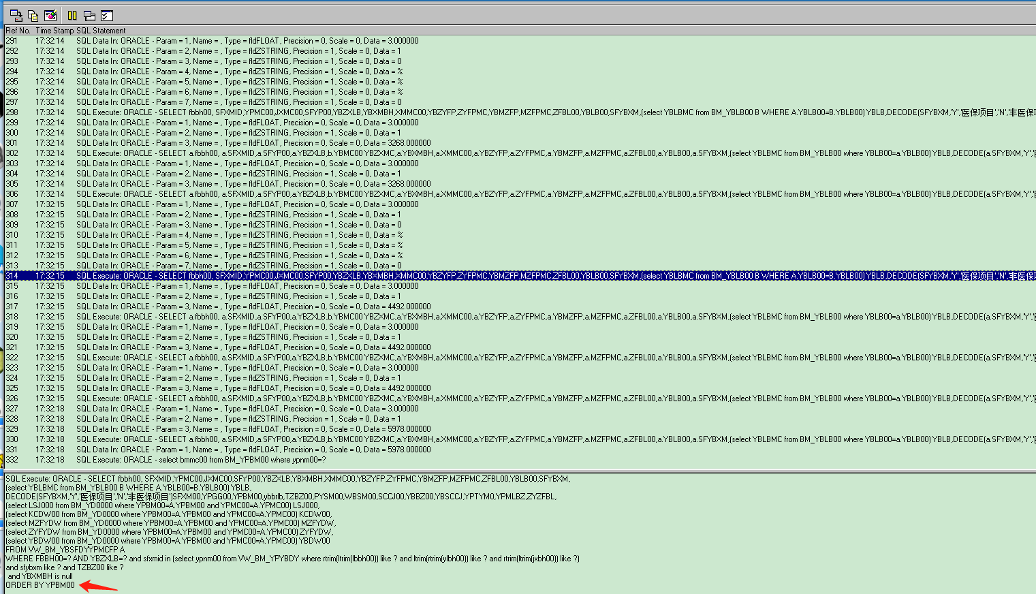The height and width of the screenshot is (594, 1036).
Task: Click the YBDW00 subquery line in detail pane
Action: (168, 541)
